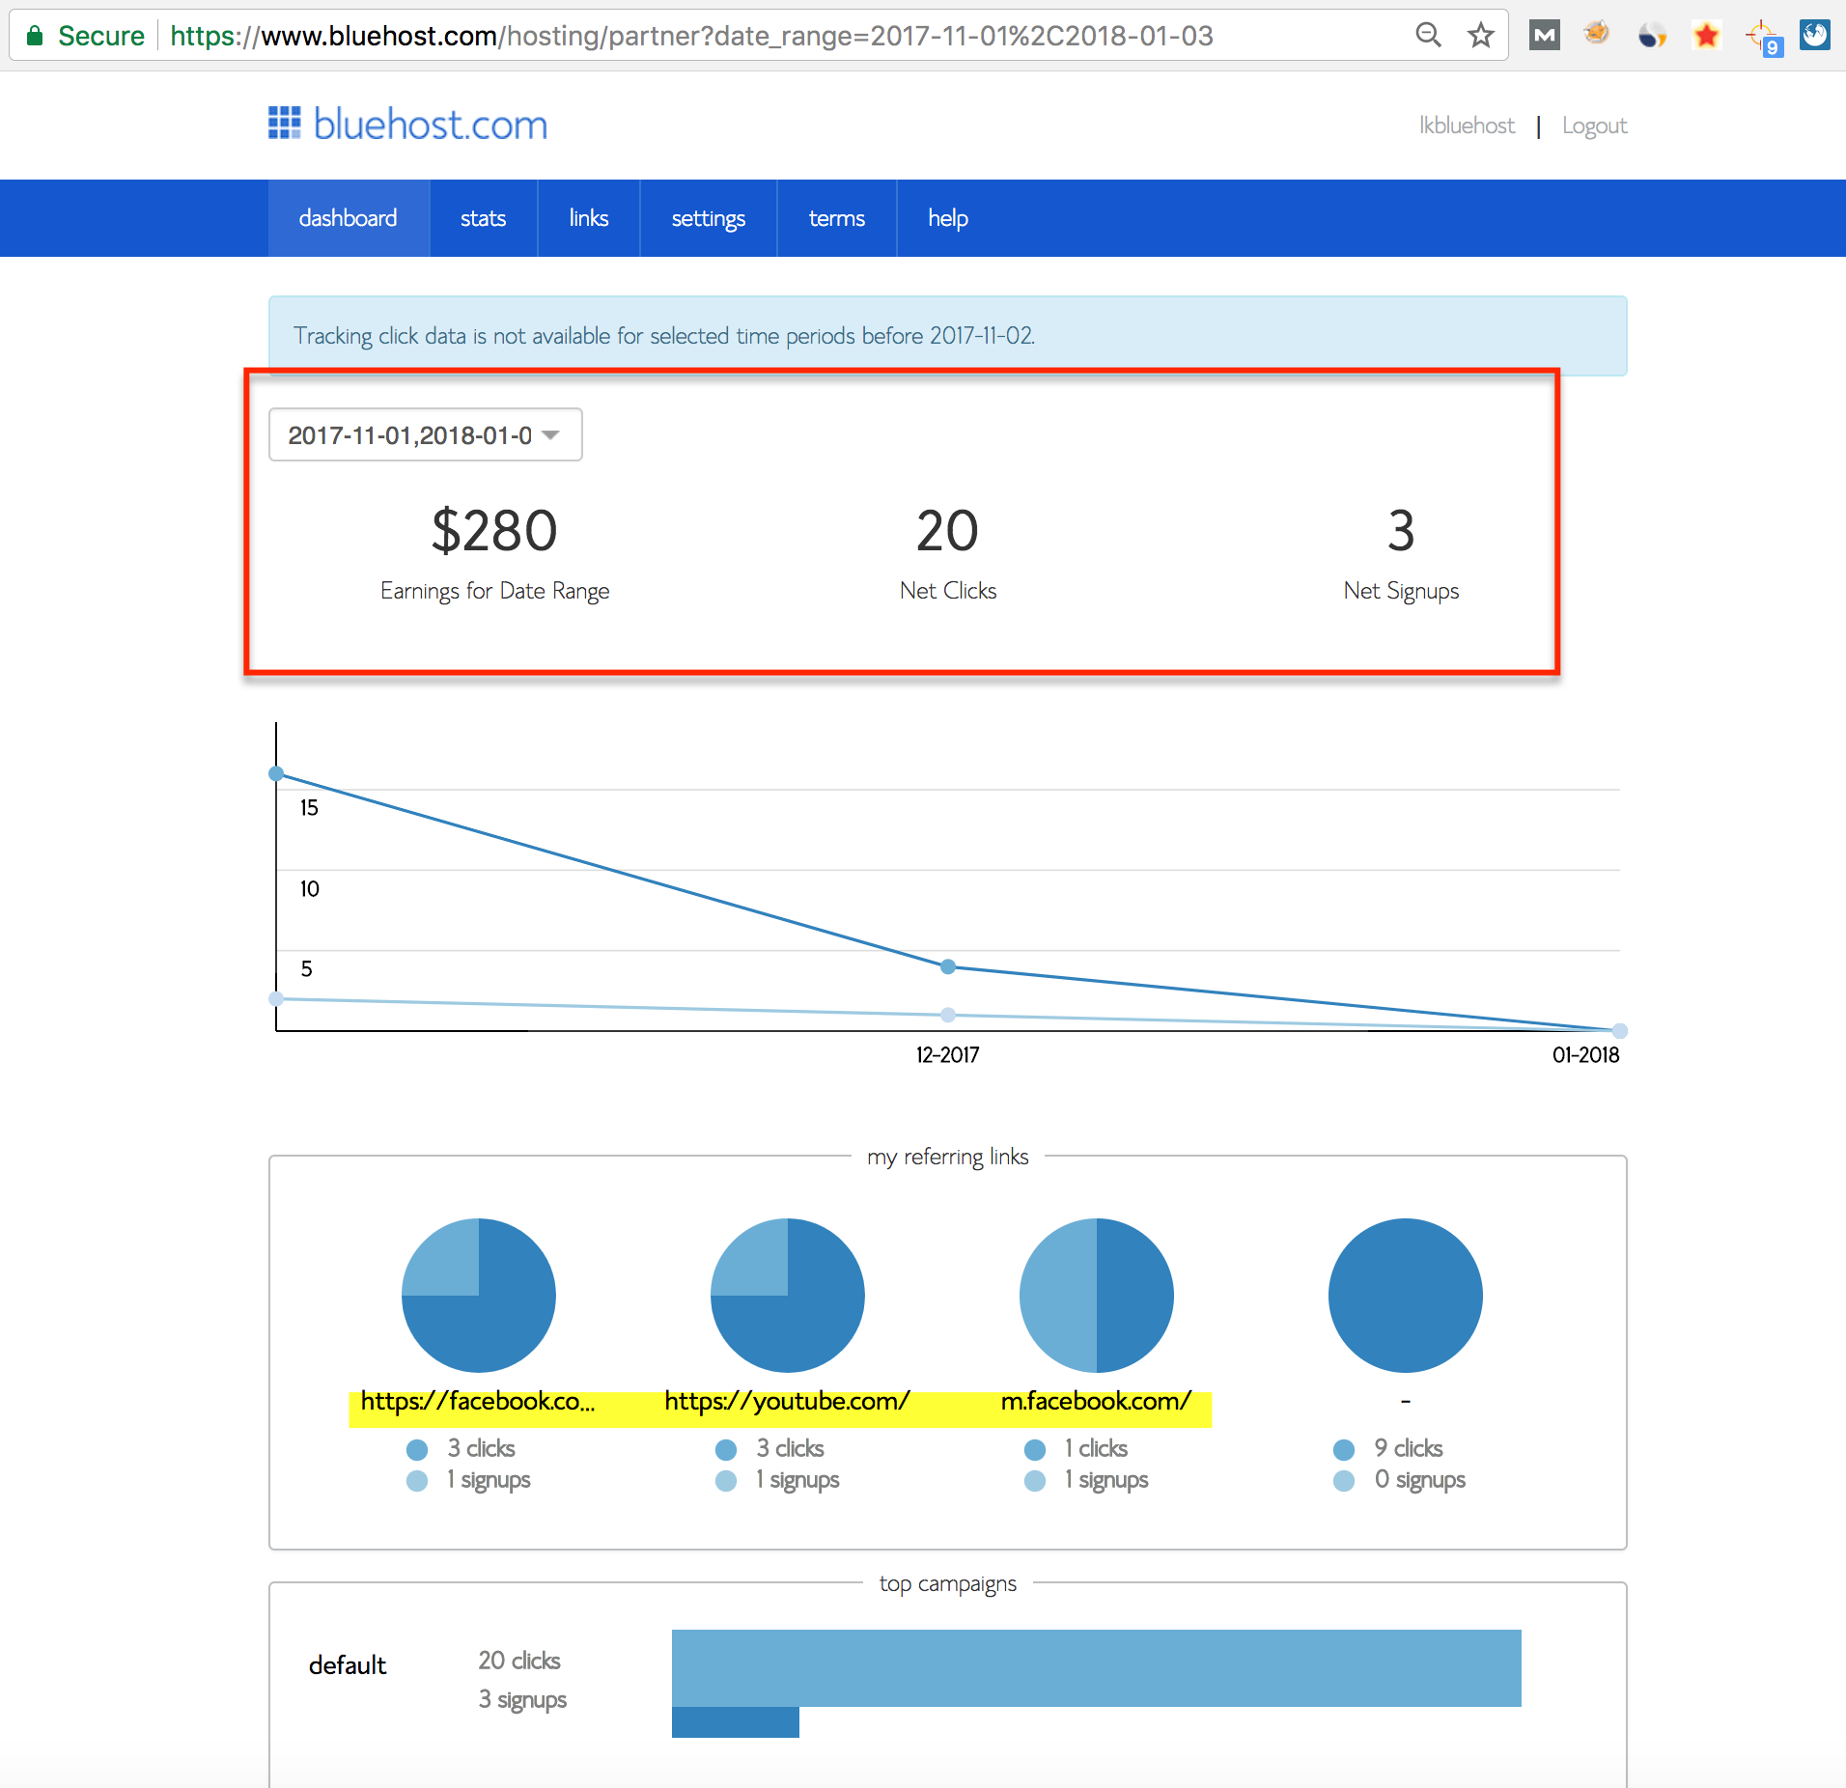Click the bluehost.com logo
1846x1788 pixels.
pos(406,124)
